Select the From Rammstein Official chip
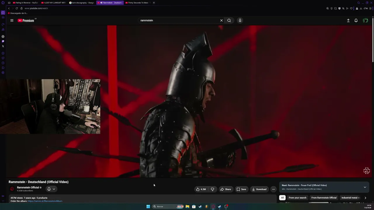The image size is (374, 210). (324, 198)
